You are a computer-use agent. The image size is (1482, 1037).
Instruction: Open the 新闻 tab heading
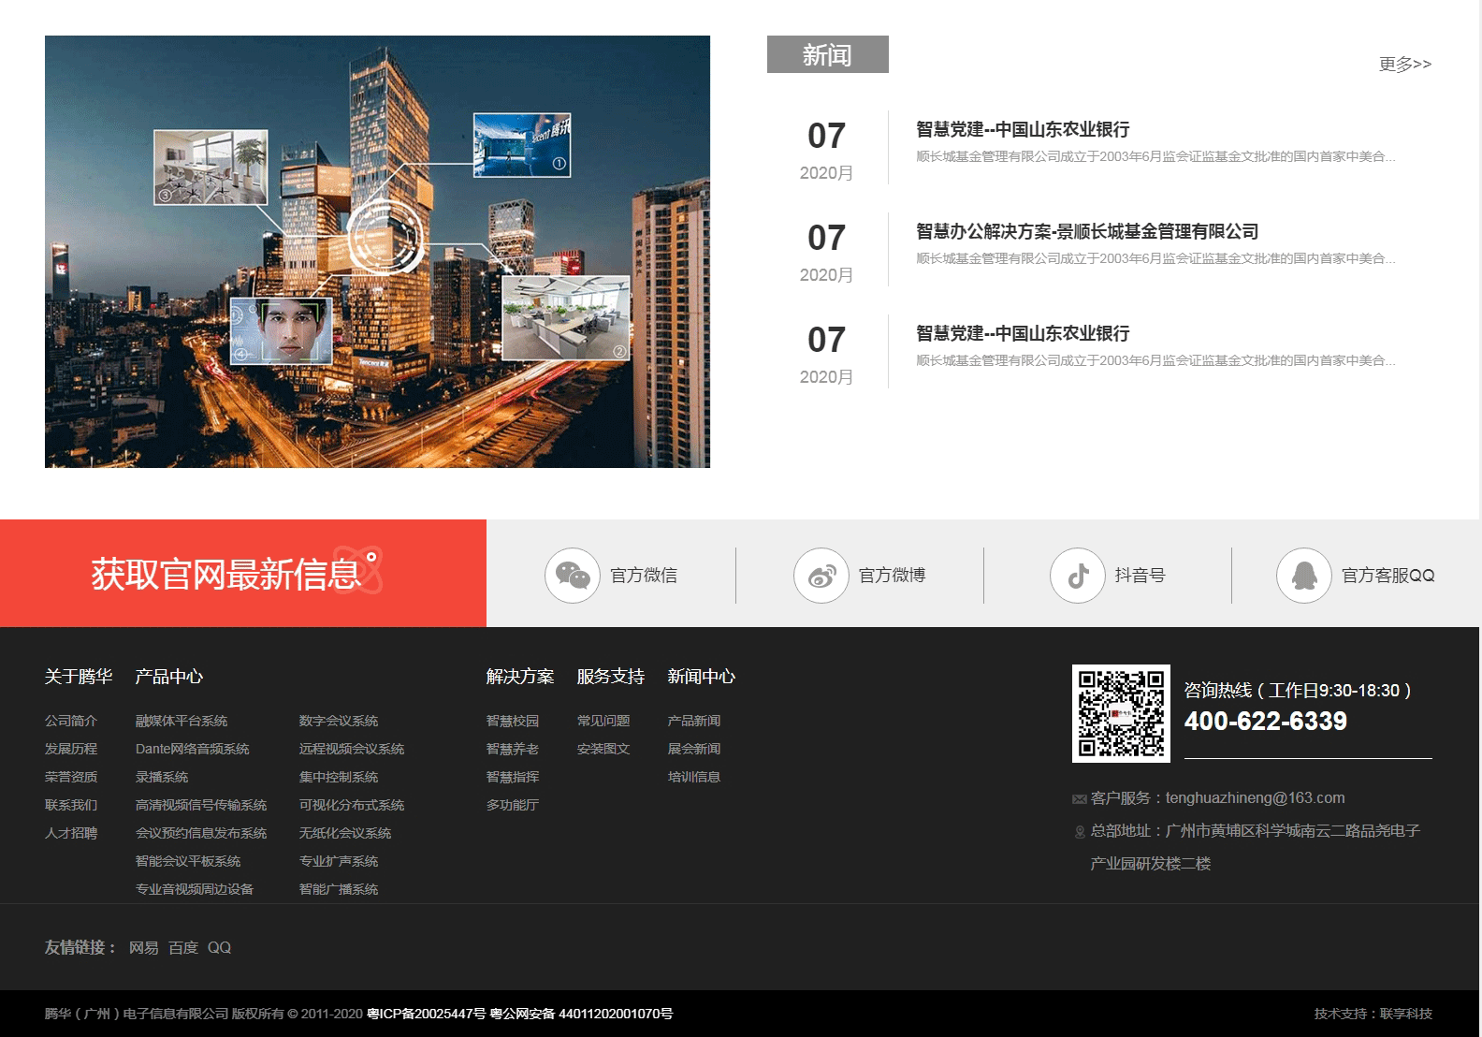click(x=827, y=55)
